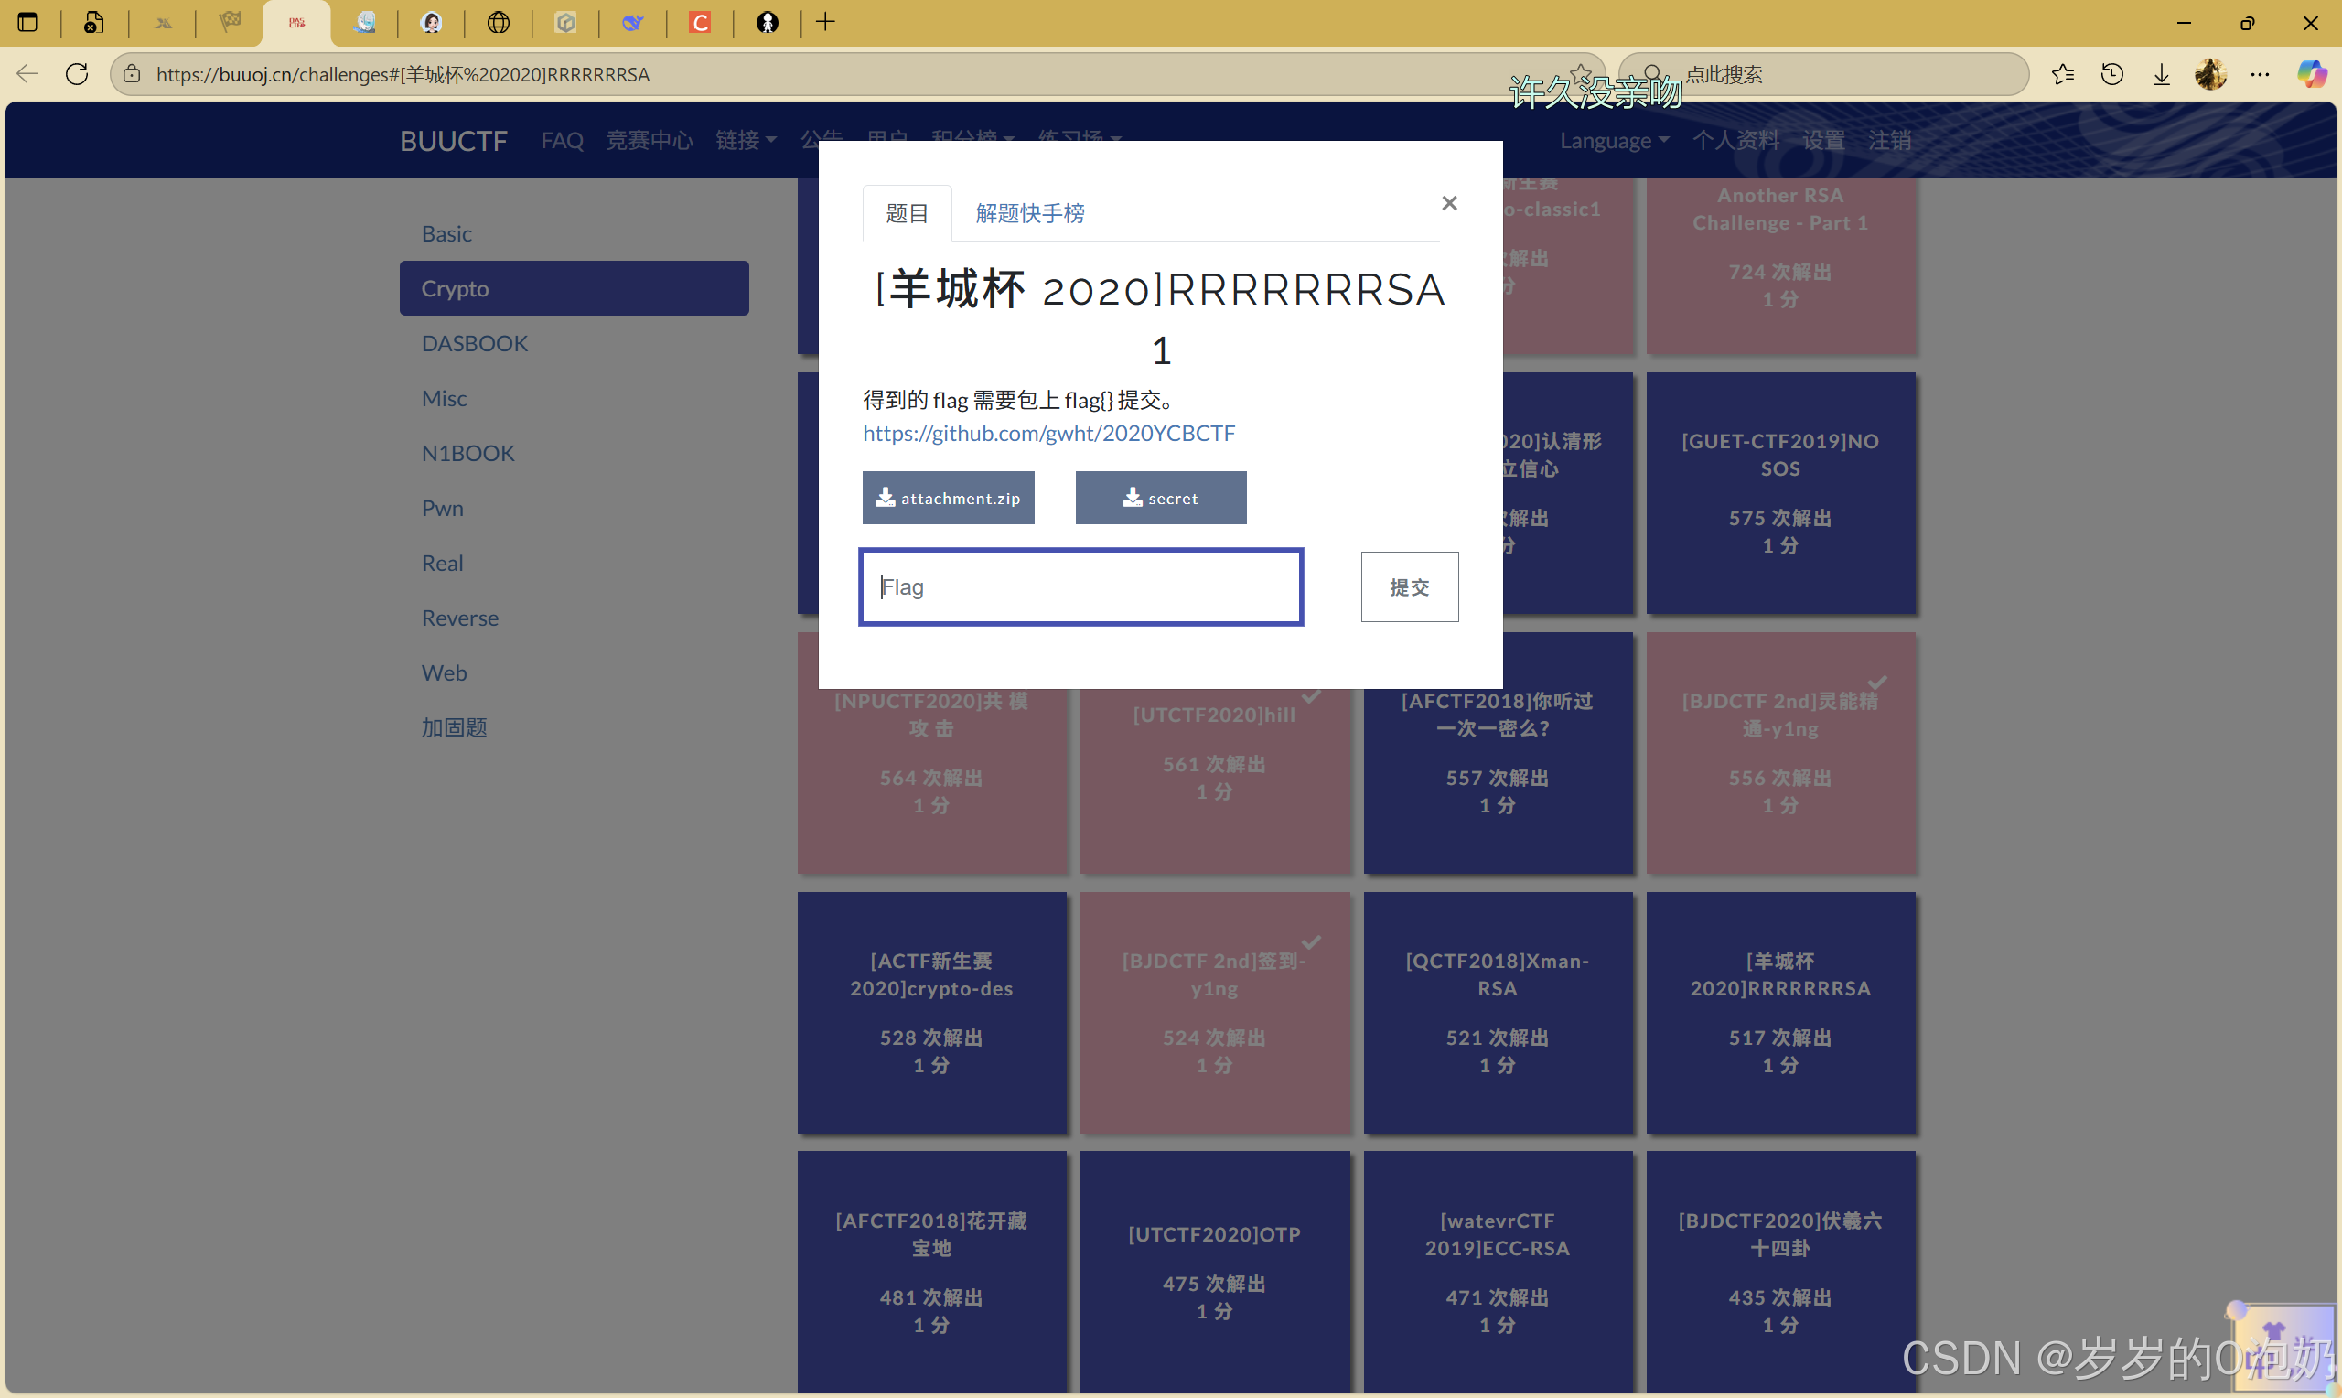Reload the current page

click(x=76, y=74)
